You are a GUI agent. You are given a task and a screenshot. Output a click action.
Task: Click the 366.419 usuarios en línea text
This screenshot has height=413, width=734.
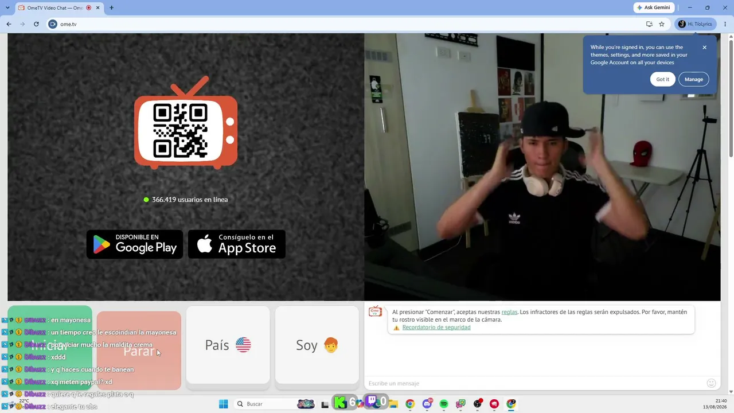pos(190,200)
